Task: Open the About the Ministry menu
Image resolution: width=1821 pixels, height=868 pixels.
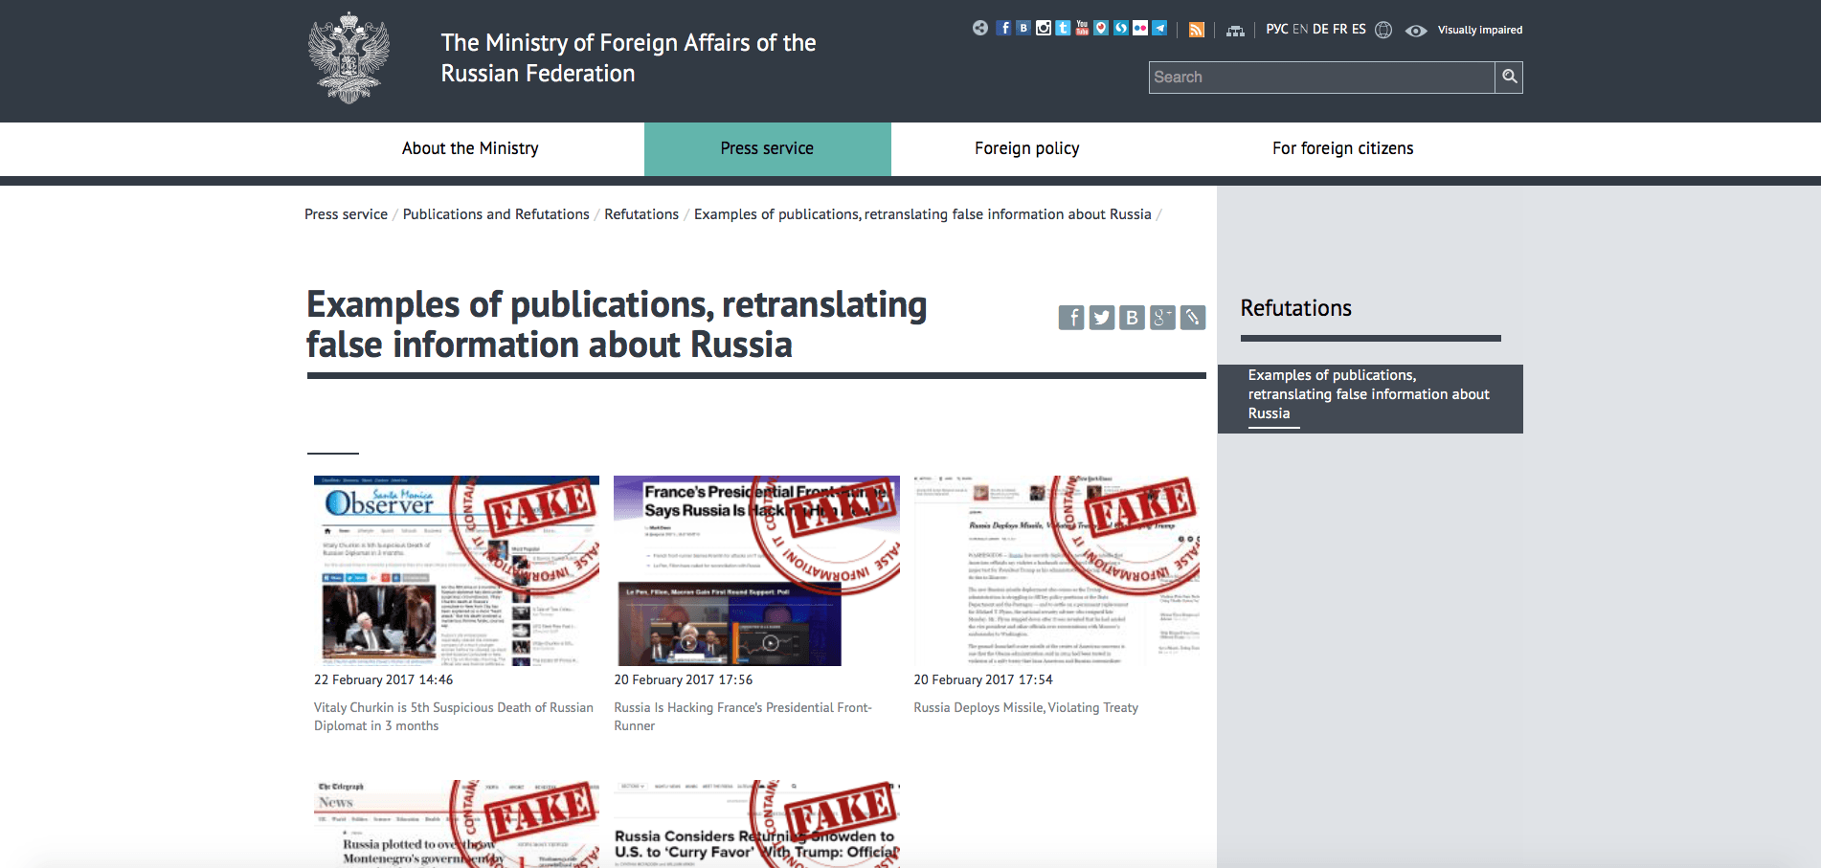Action: coord(470,148)
